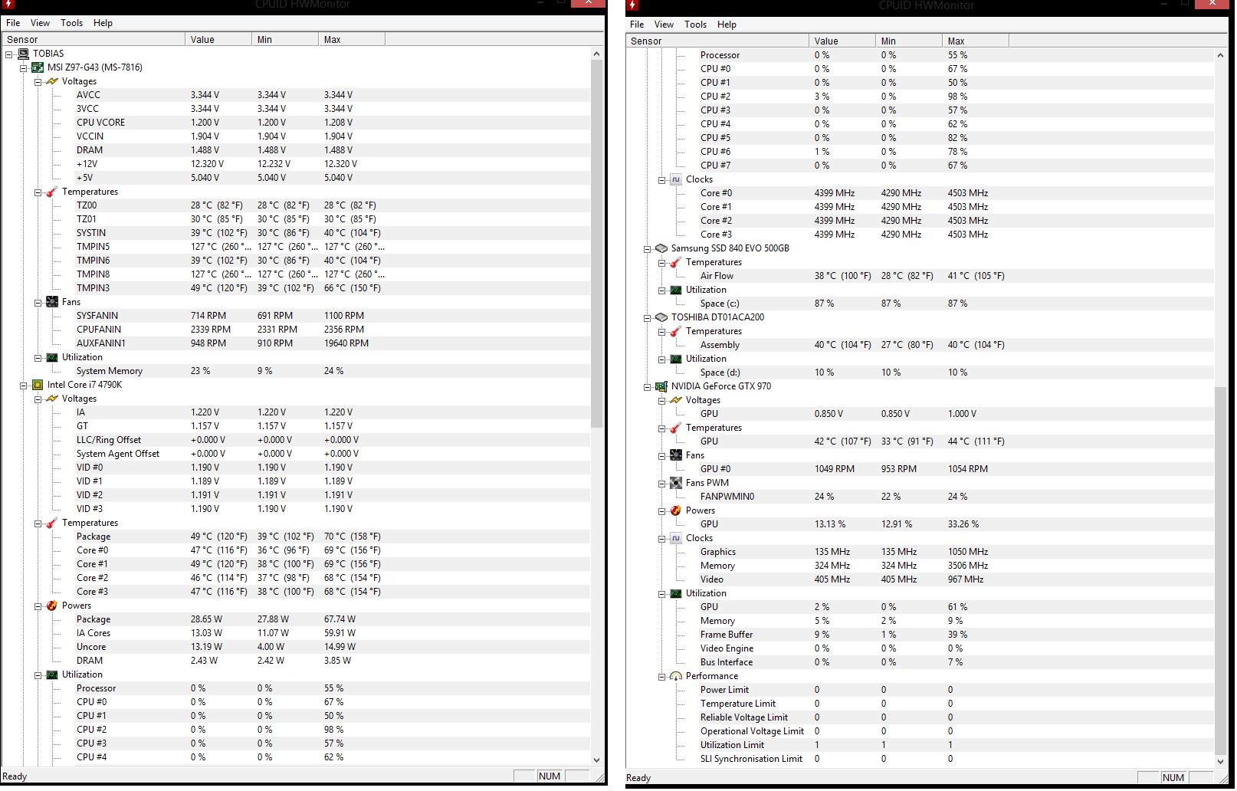This screenshot has height=791, width=1237.
Task: Click the Value column header in left window
Action: 218,40
